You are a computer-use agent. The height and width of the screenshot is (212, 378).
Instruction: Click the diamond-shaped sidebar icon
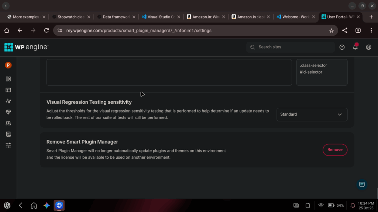click(8, 112)
